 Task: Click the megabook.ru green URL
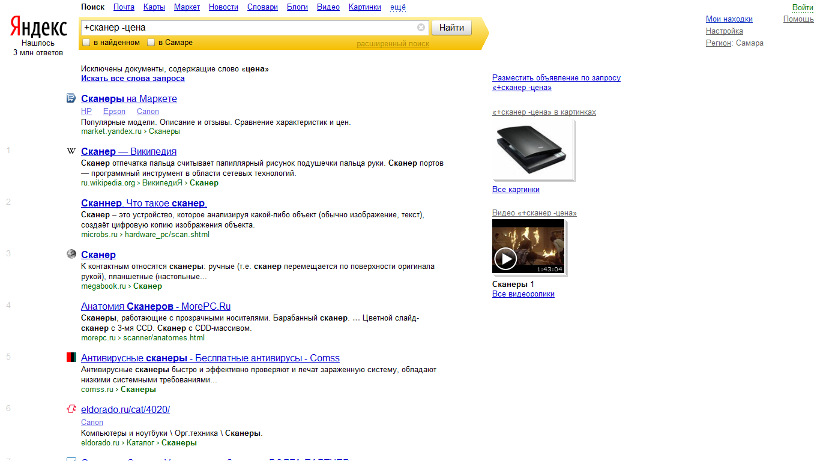(x=103, y=286)
